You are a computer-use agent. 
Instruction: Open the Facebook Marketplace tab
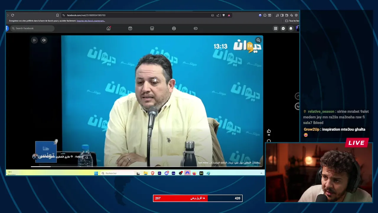pos(152,28)
